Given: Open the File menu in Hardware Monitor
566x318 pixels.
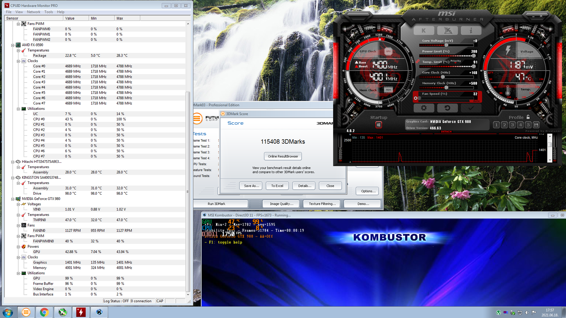Looking at the screenshot, I should [x=9, y=12].
